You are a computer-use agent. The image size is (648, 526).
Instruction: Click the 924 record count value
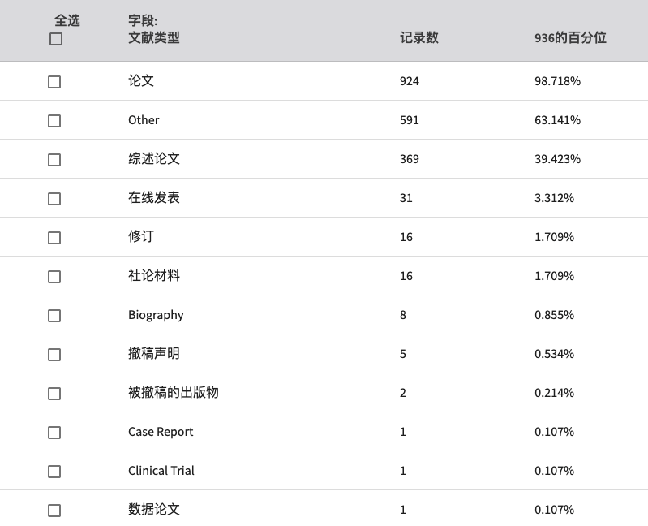point(409,81)
